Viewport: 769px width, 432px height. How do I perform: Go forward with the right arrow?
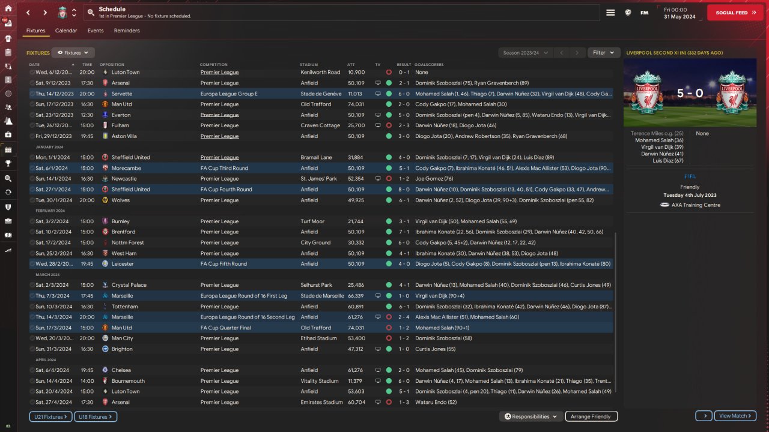tap(45, 13)
